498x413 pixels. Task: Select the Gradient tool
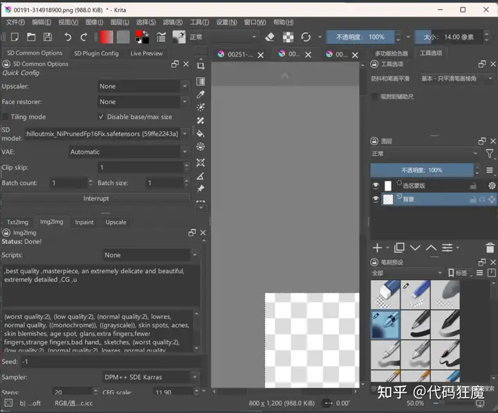point(201,82)
